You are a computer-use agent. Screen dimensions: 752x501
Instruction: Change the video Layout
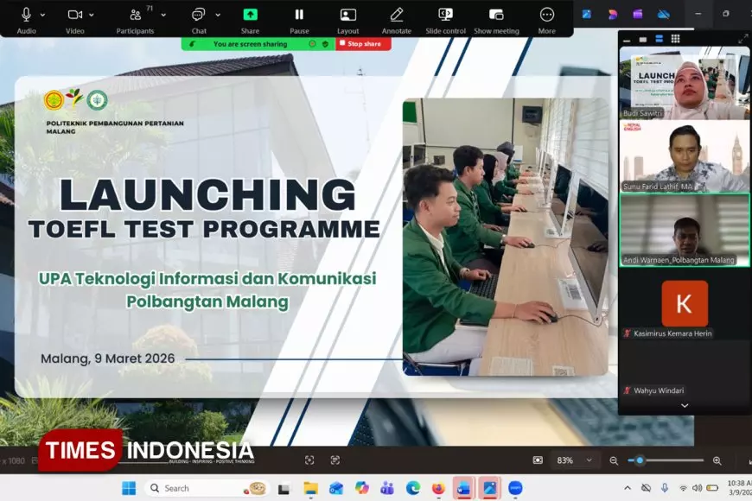[x=347, y=15]
